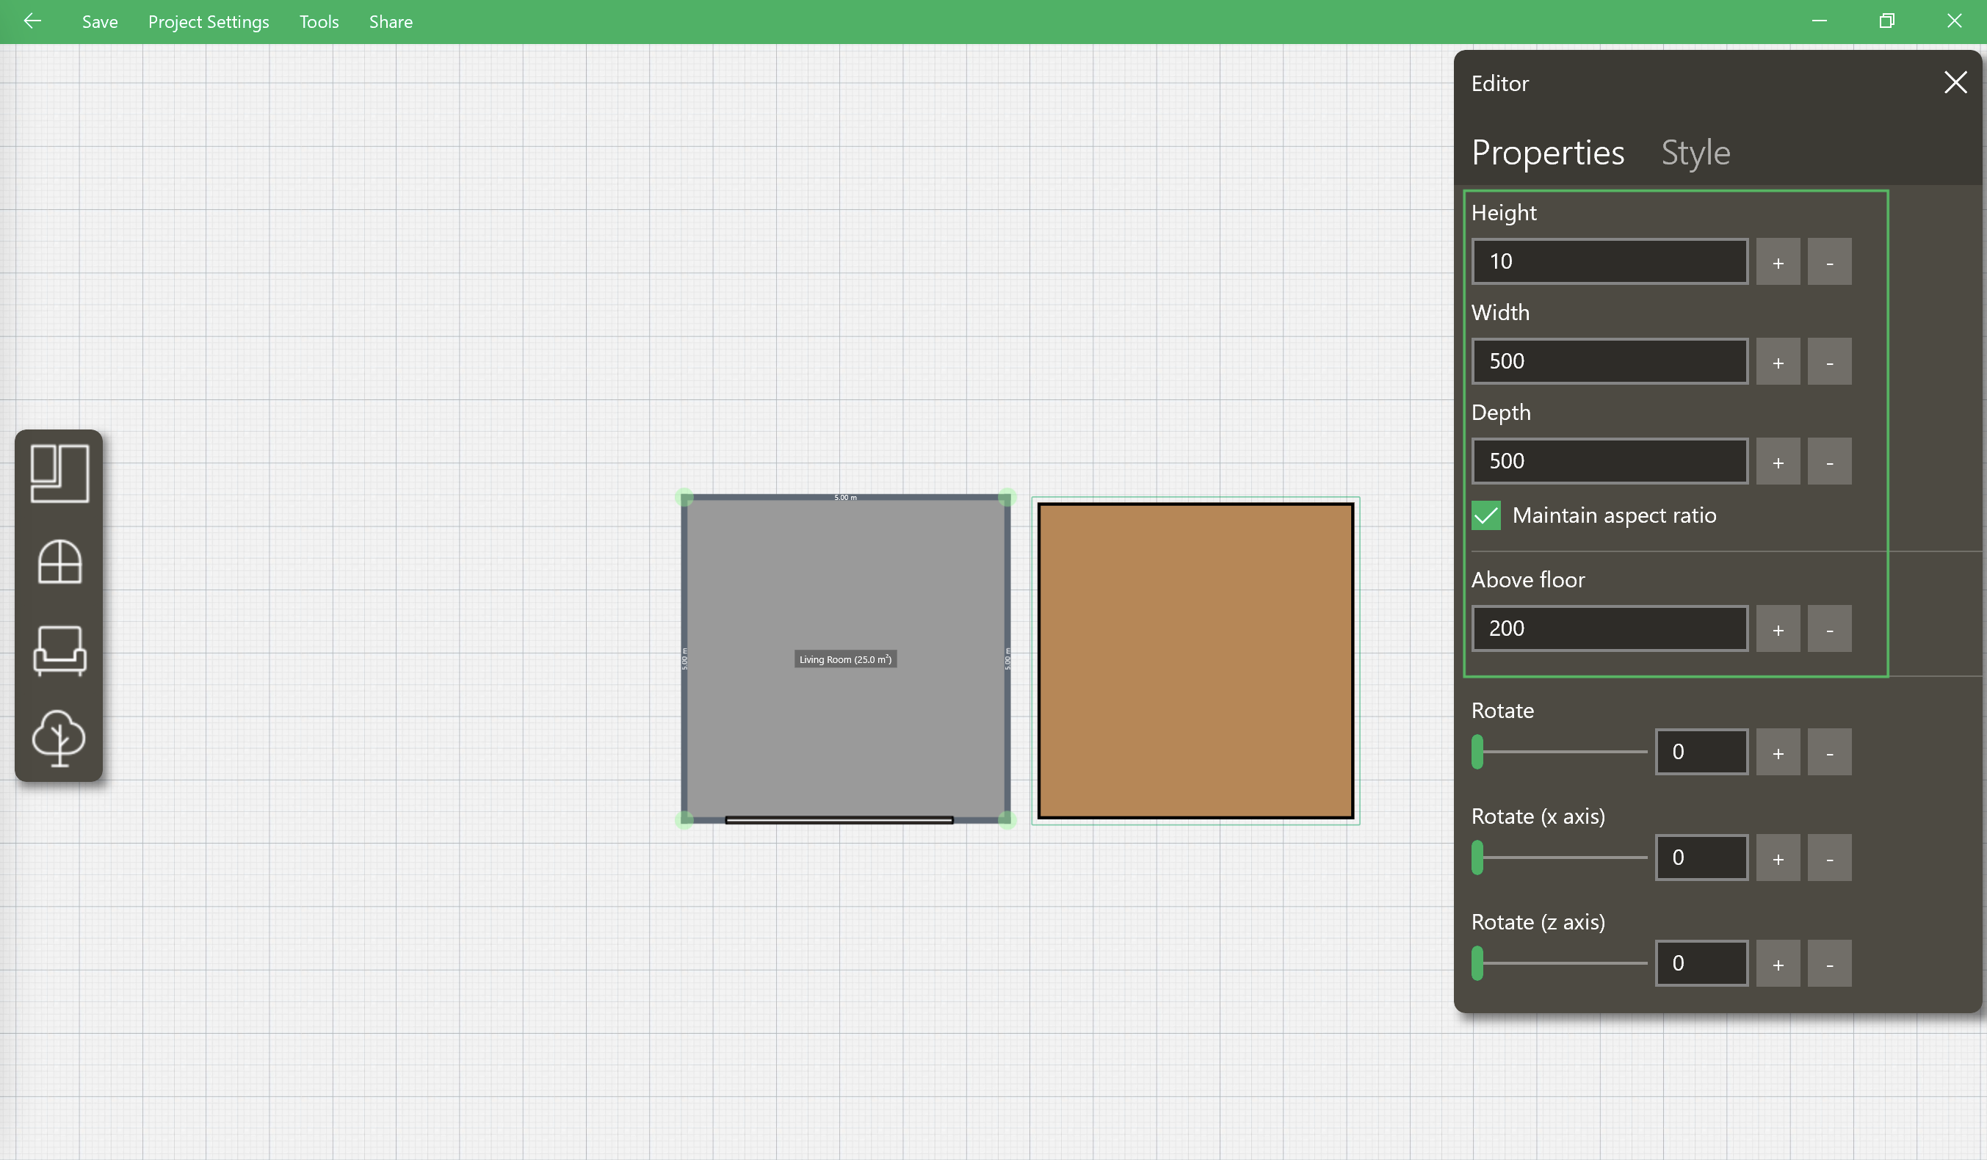Increase Height with plus button
This screenshot has height=1160, width=1987.
point(1777,262)
